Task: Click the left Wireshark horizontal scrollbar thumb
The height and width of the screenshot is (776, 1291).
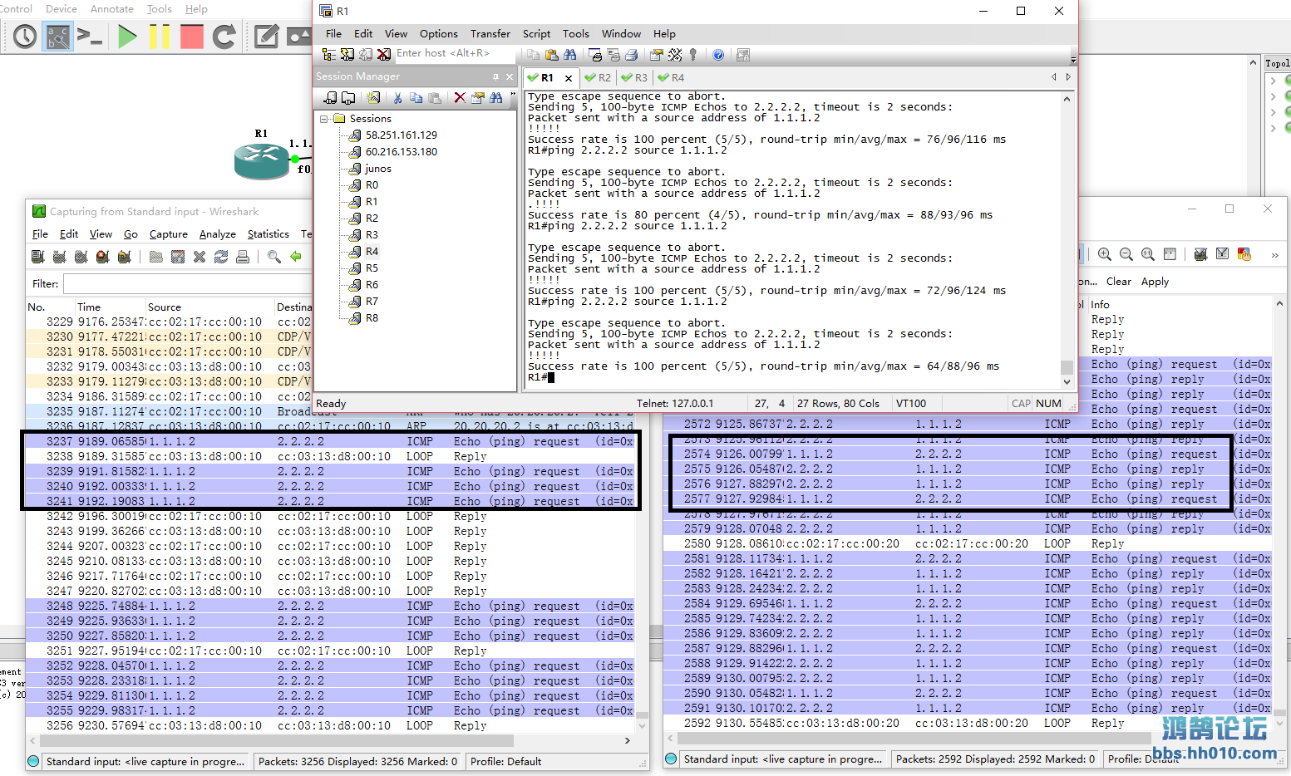Action: 277,740
